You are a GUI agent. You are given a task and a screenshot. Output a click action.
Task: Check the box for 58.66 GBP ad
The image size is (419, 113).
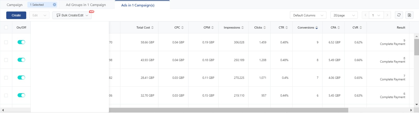[6, 42]
